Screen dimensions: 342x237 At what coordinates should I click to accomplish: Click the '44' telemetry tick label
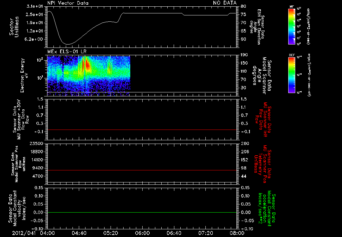(243, 176)
